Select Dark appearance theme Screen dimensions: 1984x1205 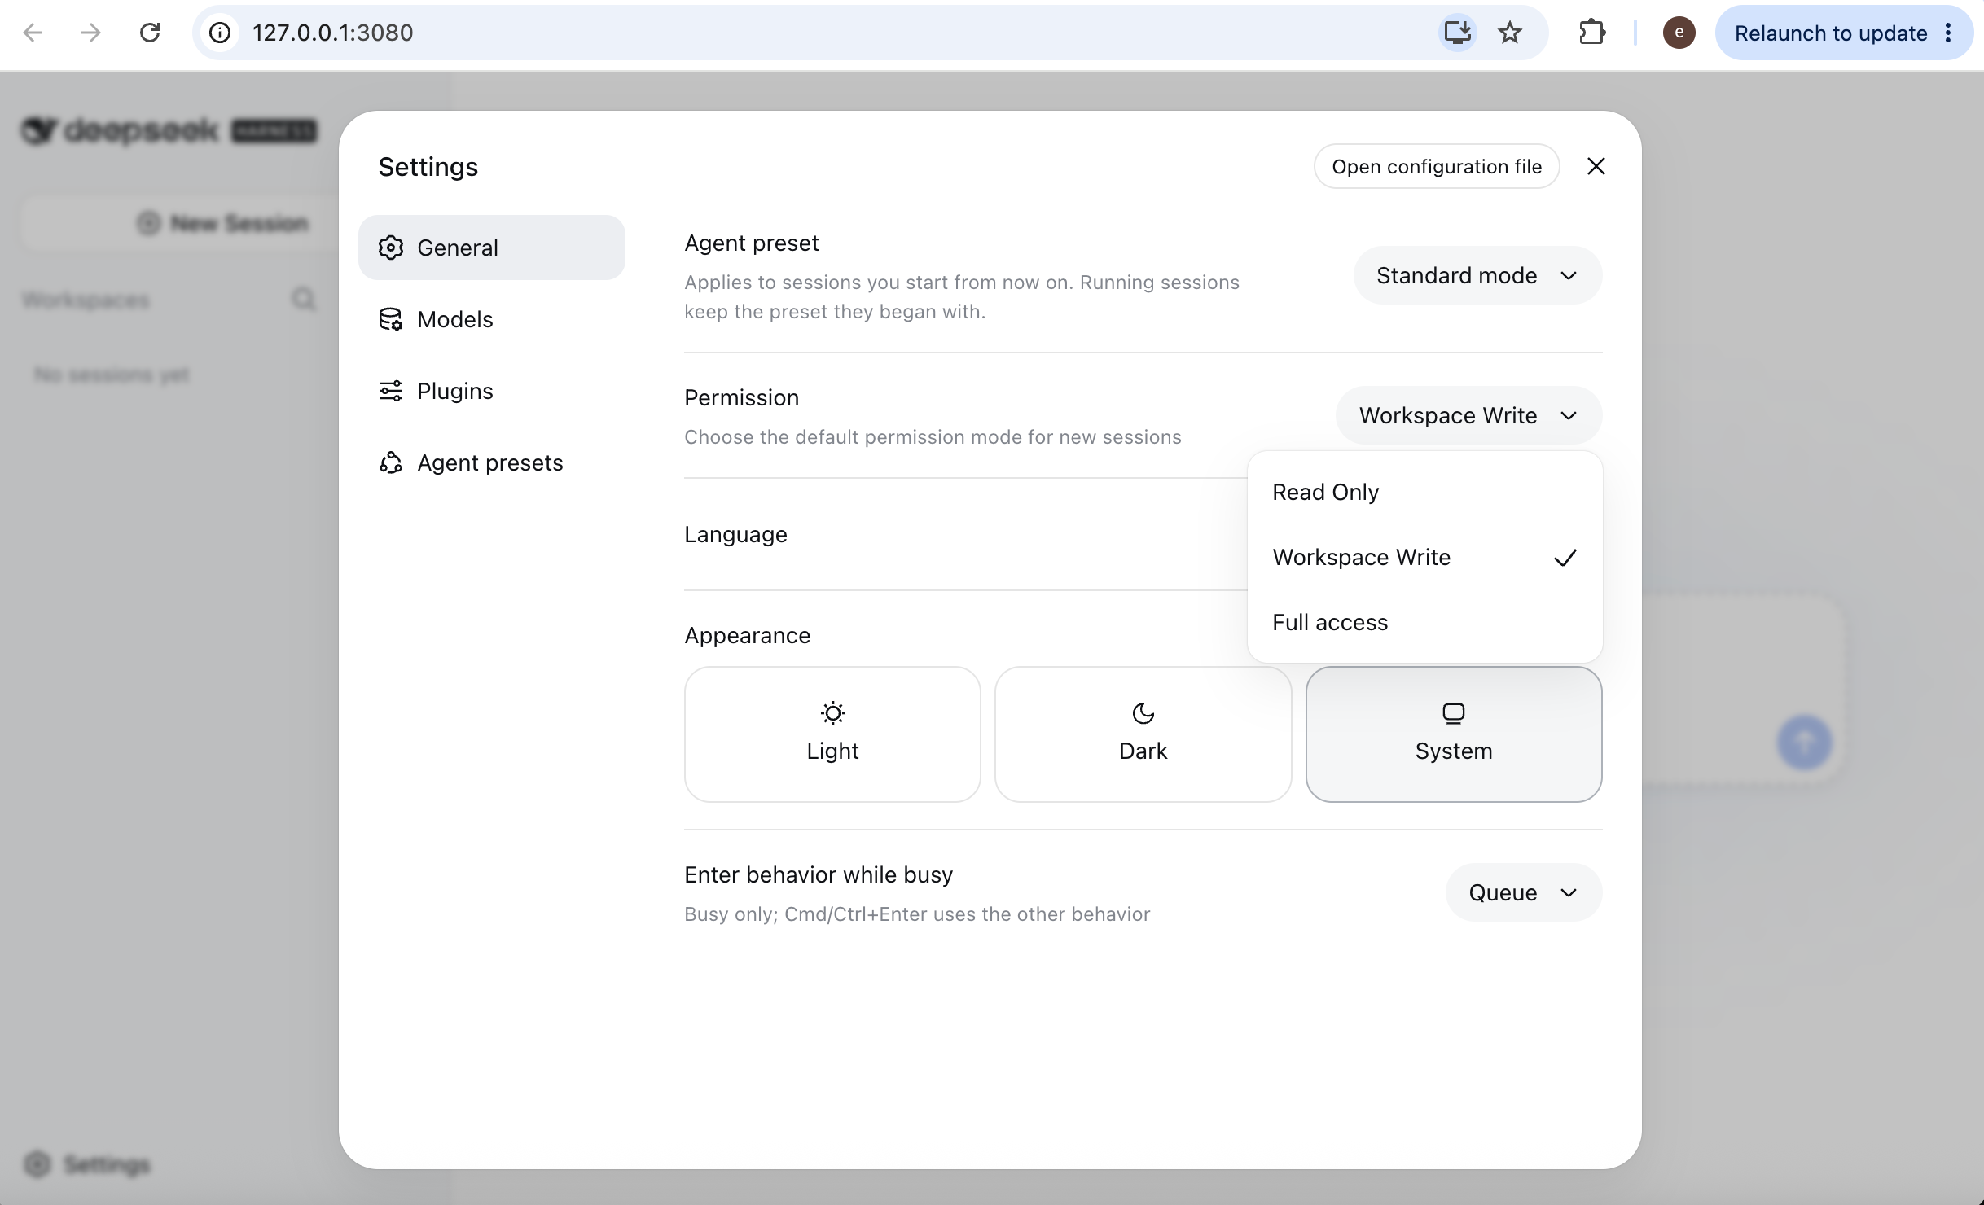pyautogui.click(x=1143, y=734)
